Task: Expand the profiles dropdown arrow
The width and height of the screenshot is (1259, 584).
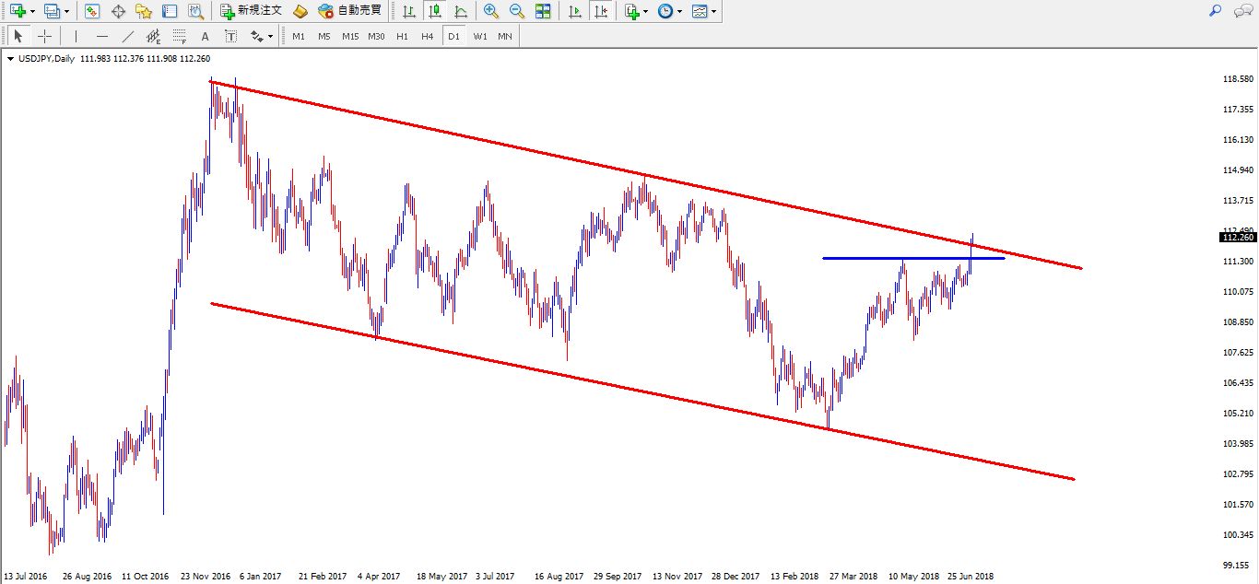Action: pos(66,12)
